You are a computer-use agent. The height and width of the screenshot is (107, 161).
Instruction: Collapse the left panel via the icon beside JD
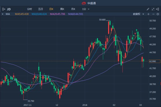tap(3, 9)
